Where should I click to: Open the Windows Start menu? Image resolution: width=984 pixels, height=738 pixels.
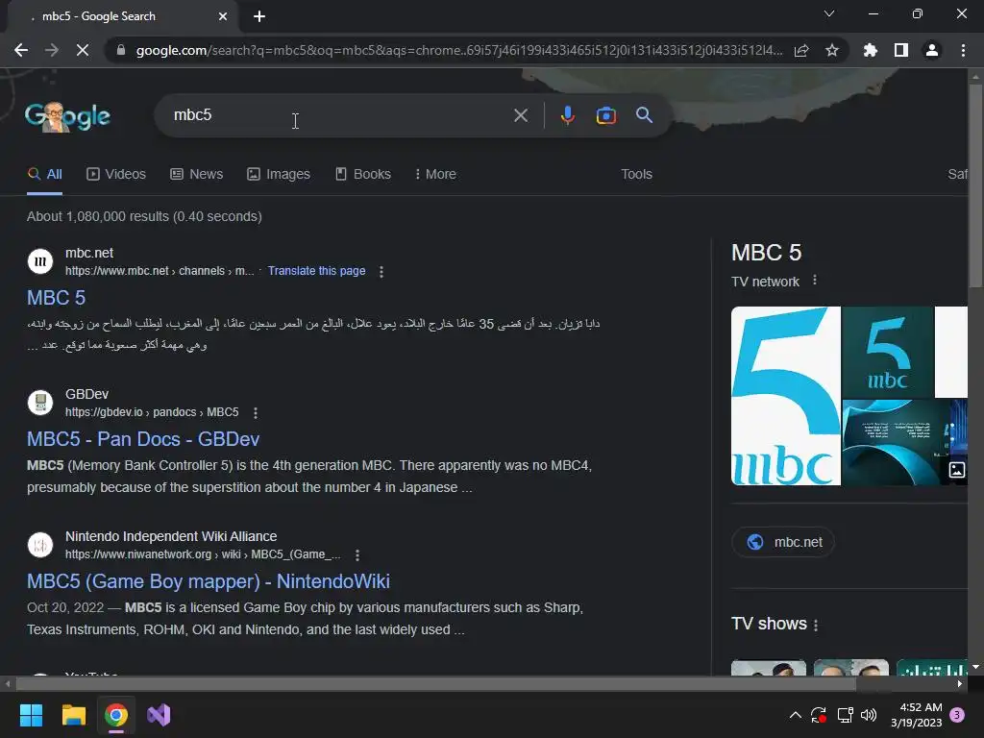31,715
